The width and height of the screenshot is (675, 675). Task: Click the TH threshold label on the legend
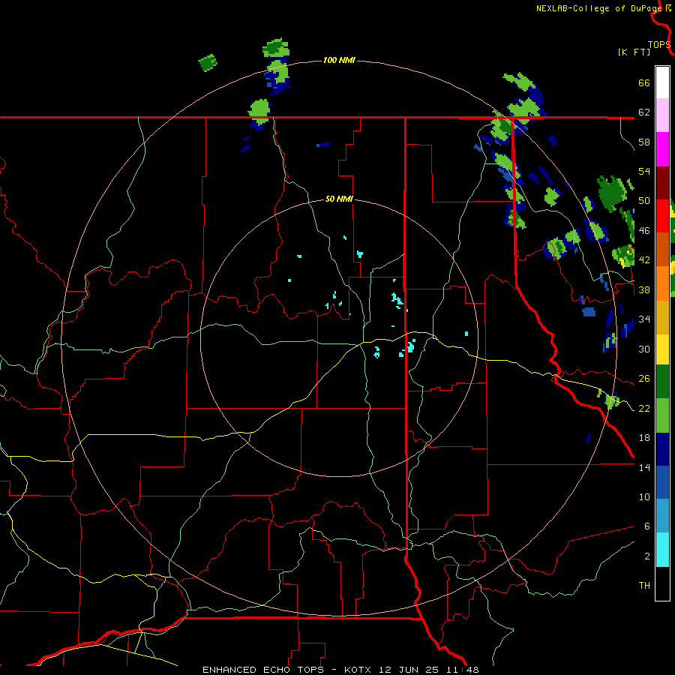[x=644, y=586]
